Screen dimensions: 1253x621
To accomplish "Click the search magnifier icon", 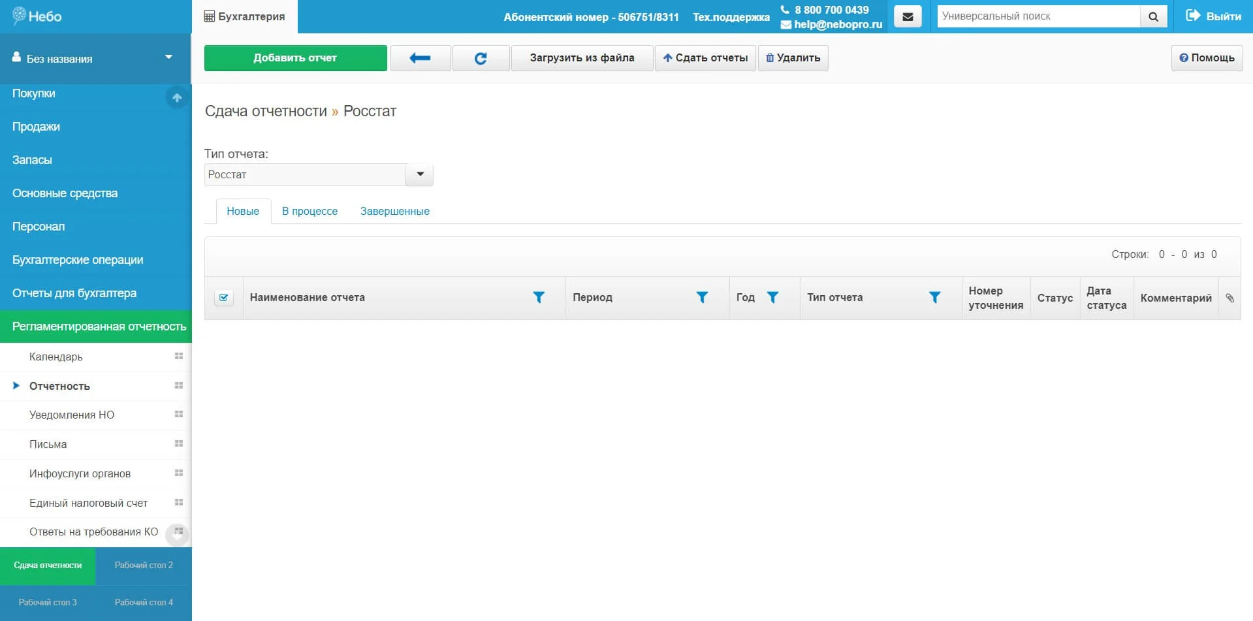I will pyautogui.click(x=1154, y=16).
